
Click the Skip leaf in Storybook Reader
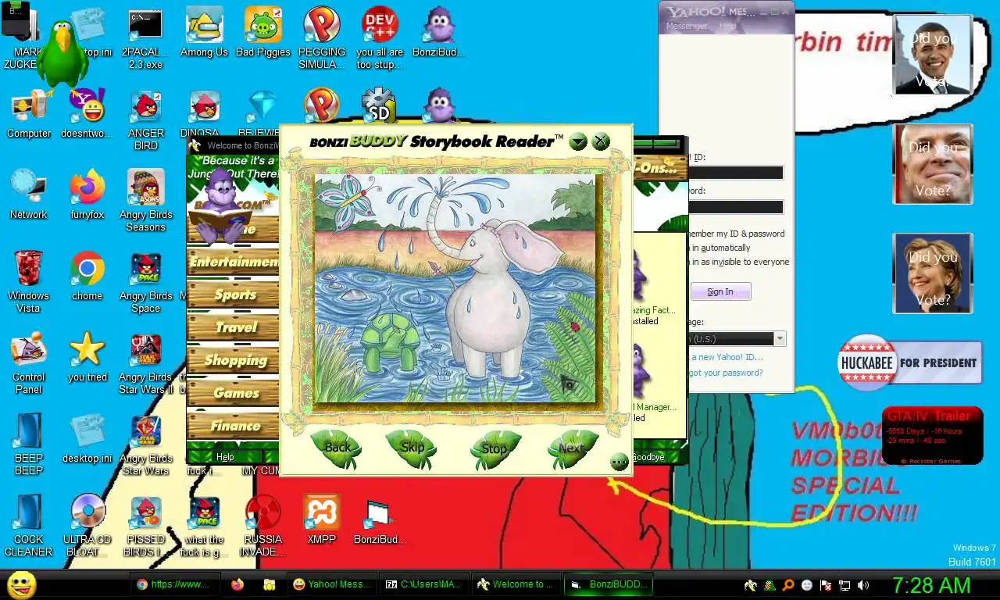click(x=412, y=448)
